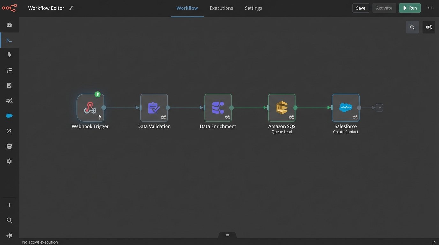Save the current workflow

coord(361,8)
